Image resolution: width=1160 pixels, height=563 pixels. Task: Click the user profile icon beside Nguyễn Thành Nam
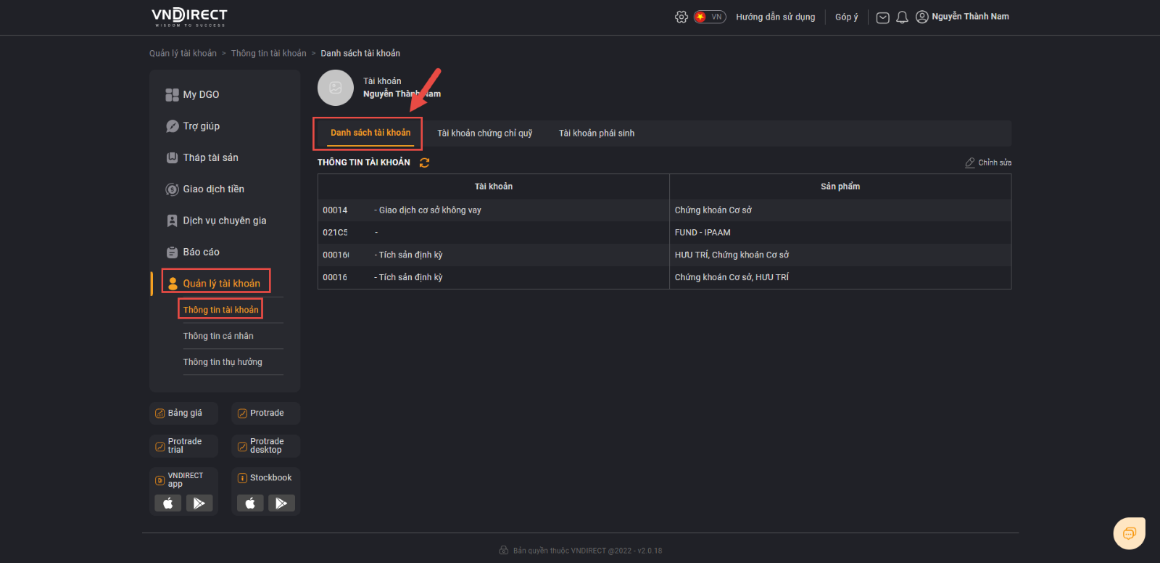[x=922, y=17]
